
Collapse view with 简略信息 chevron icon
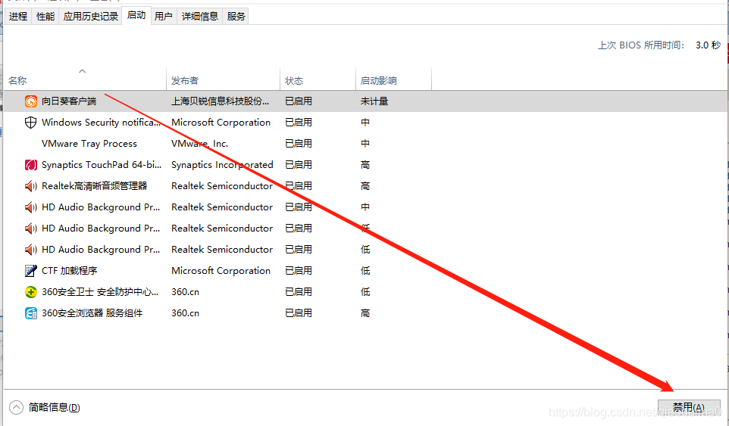click(x=16, y=407)
